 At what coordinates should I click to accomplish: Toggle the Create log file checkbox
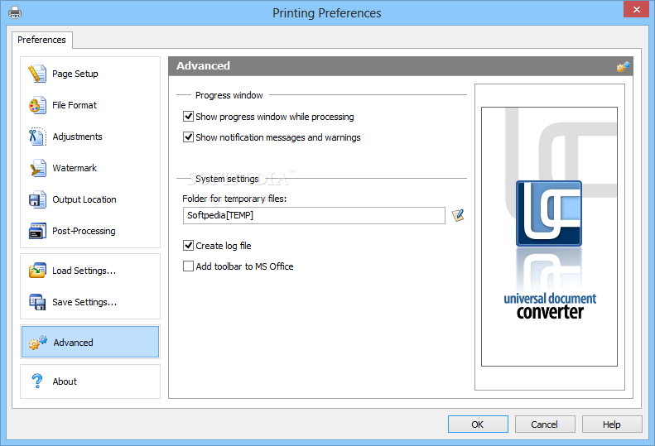click(189, 246)
